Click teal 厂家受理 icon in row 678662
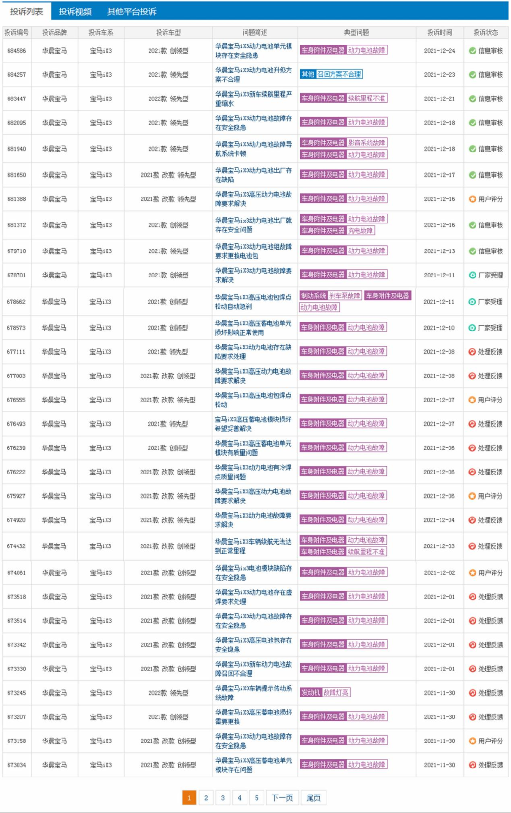Screen dimensions: 511x813 [472, 302]
